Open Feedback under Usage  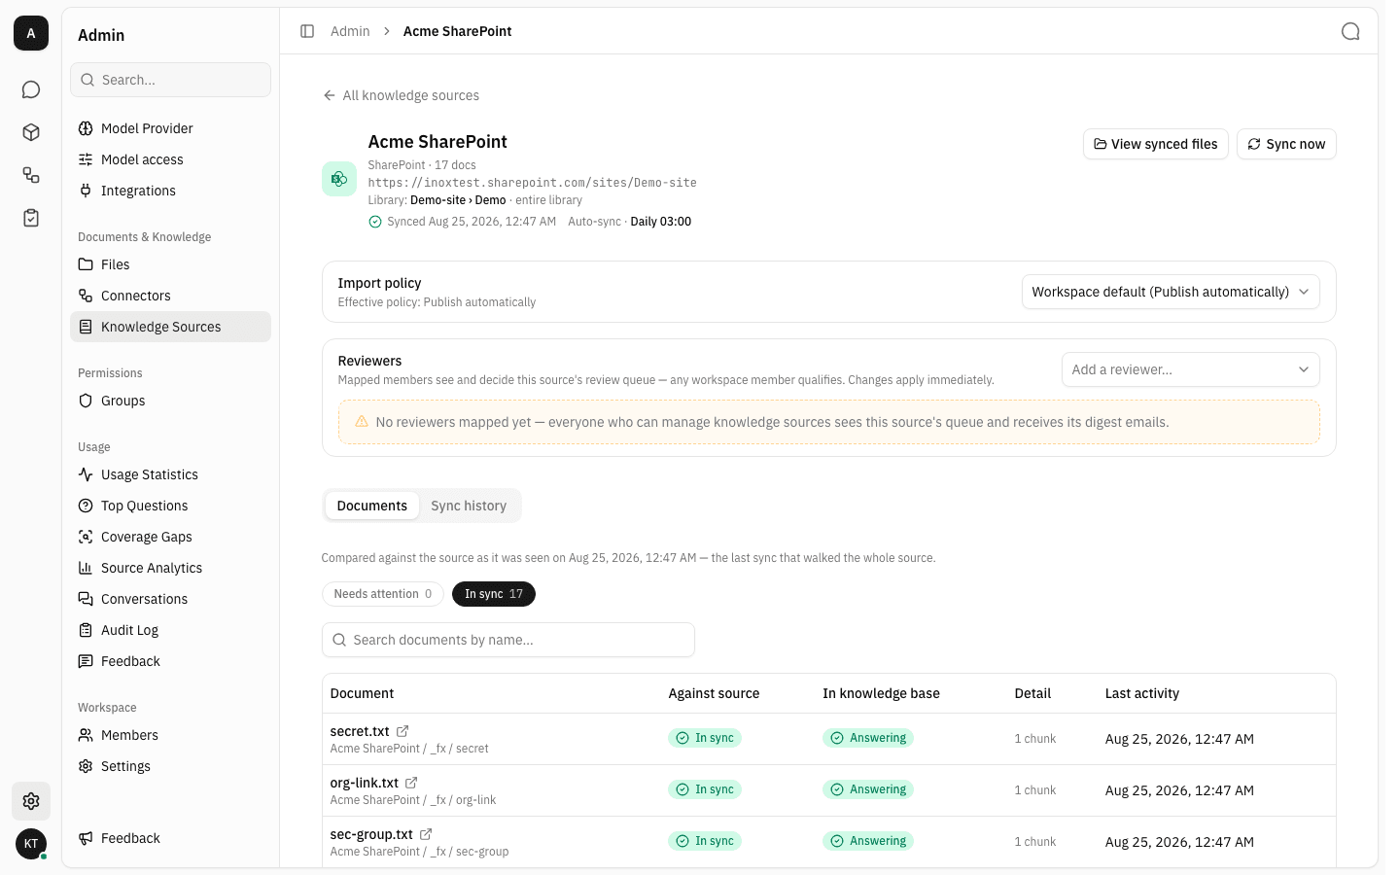pyautogui.click(x=170, y=661)
